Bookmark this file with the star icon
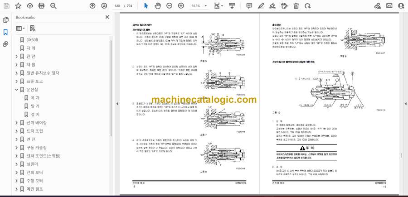 tap(18, 6)
